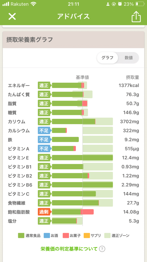Tap the battery icon in status bar
This screenshot has height=262, width=147.
pyautogui.click(x=140, y=4)
